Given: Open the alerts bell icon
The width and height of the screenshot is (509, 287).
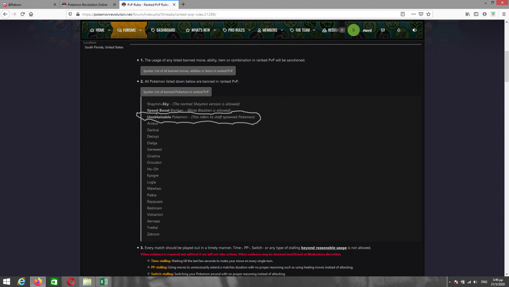Looking at the screenshot, I should 399,30.
